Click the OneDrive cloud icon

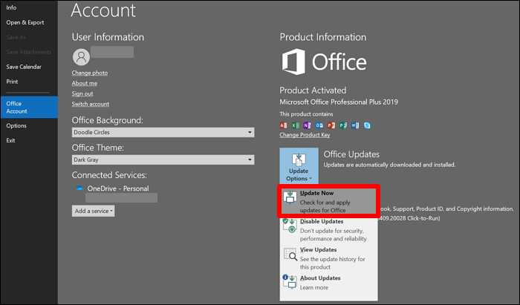[x=79, y=188]
